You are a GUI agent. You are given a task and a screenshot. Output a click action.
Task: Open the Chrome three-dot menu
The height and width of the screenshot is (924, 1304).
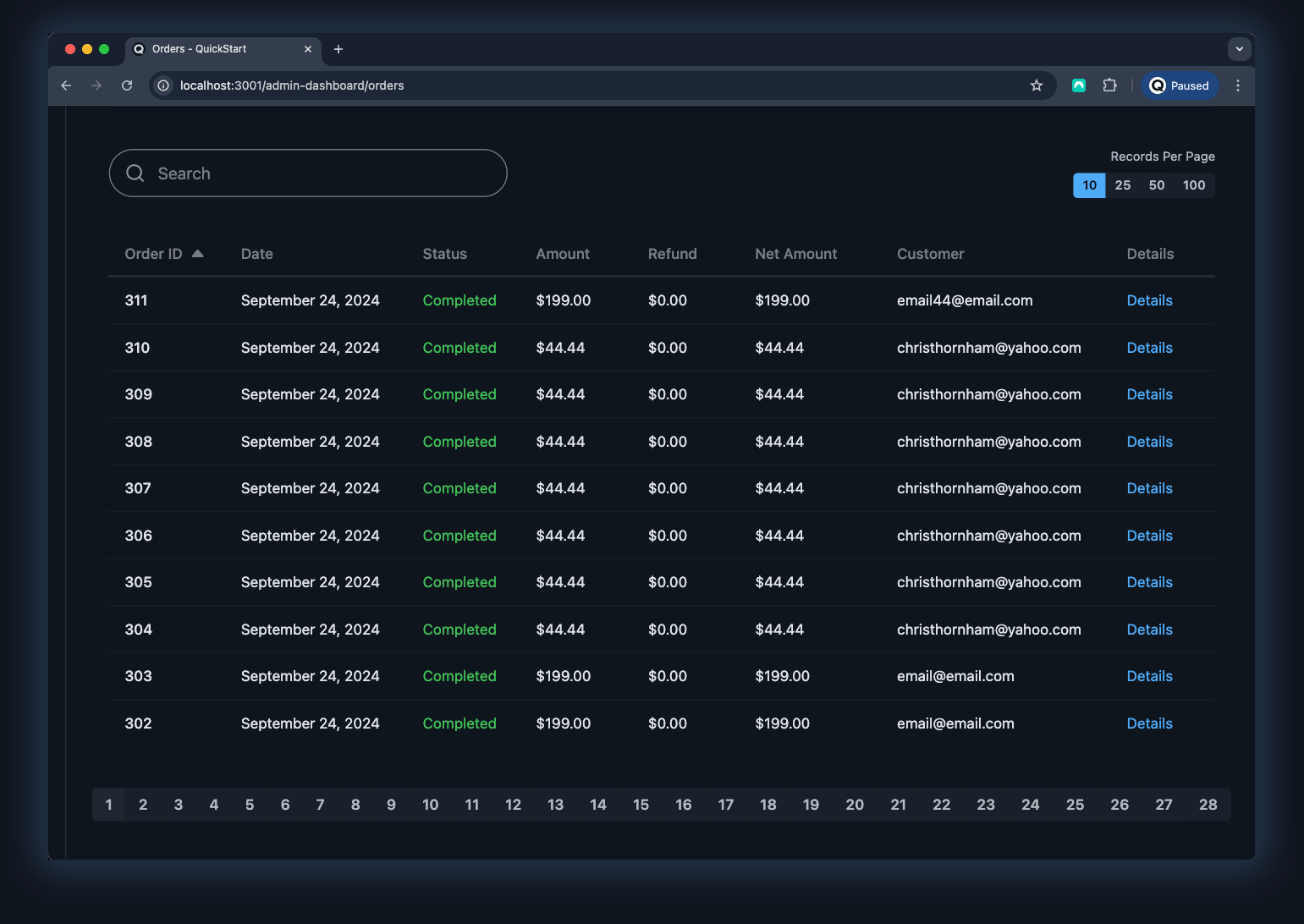(x=1237, y=85)
